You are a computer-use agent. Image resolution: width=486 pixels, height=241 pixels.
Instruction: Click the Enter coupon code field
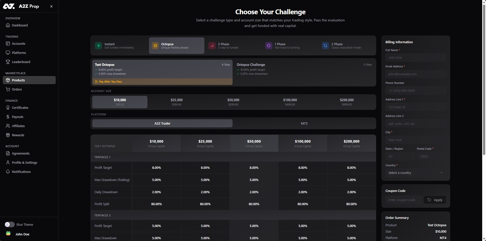(403, 200)
